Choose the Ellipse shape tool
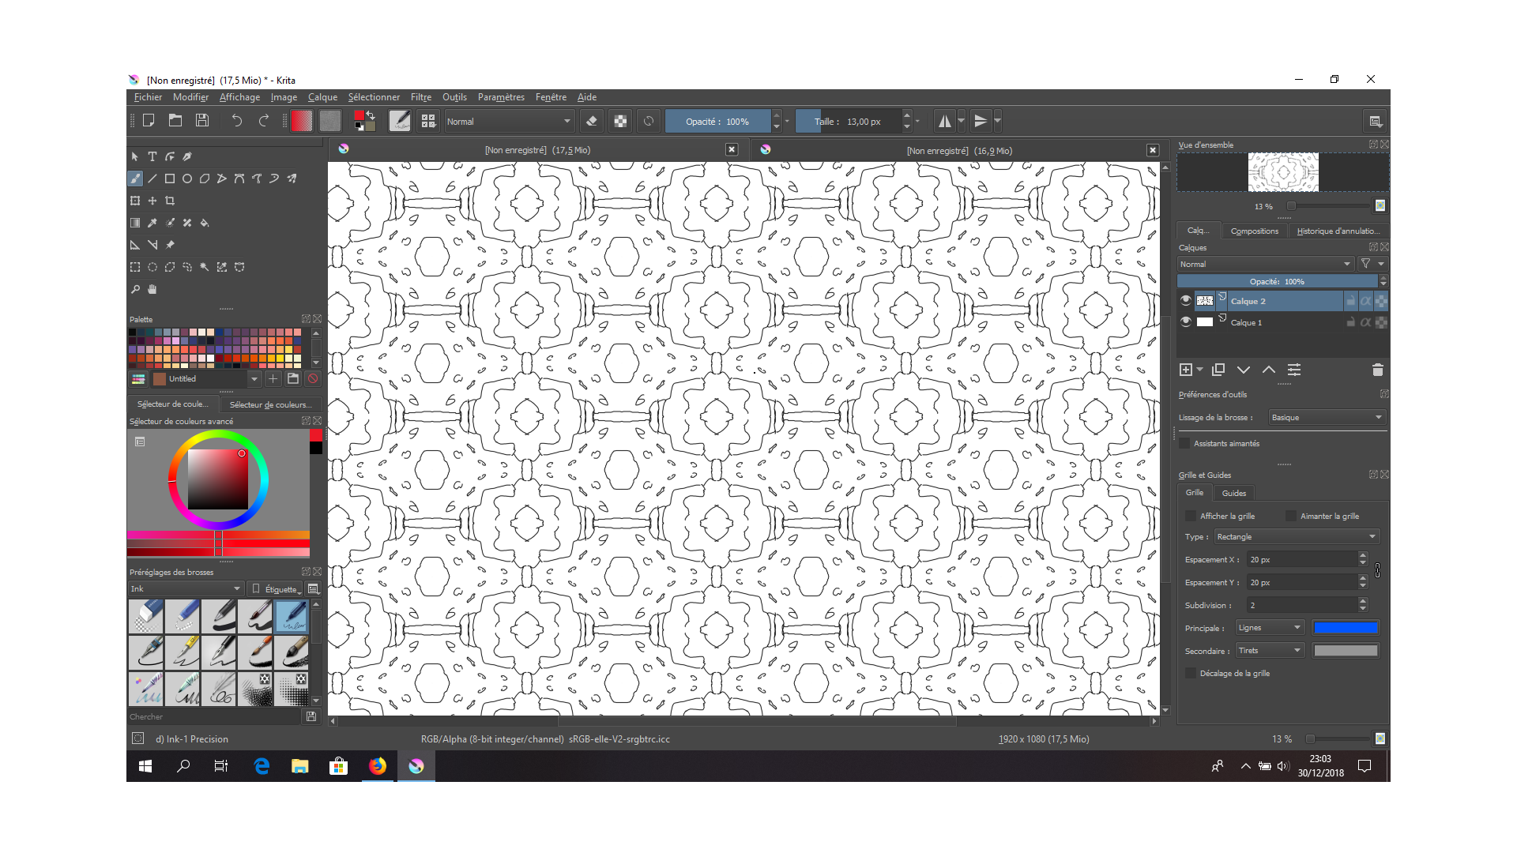The image size is (1517, 853). (187, 178)
